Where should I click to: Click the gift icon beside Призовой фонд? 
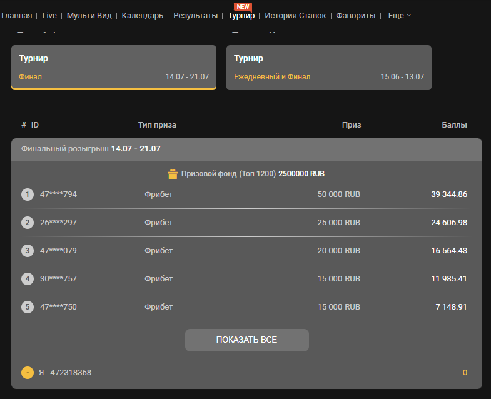click(x=173, y=174)
